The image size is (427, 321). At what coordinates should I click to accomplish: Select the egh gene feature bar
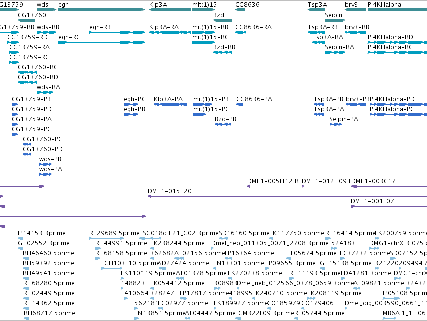pyautogui.click(x=101, y=10)
